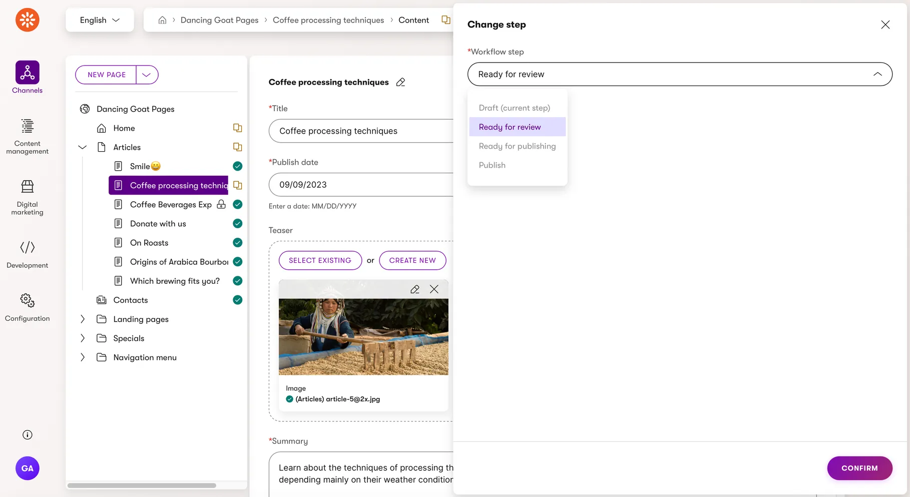Select On Roasts article

[x=149, y=243]
